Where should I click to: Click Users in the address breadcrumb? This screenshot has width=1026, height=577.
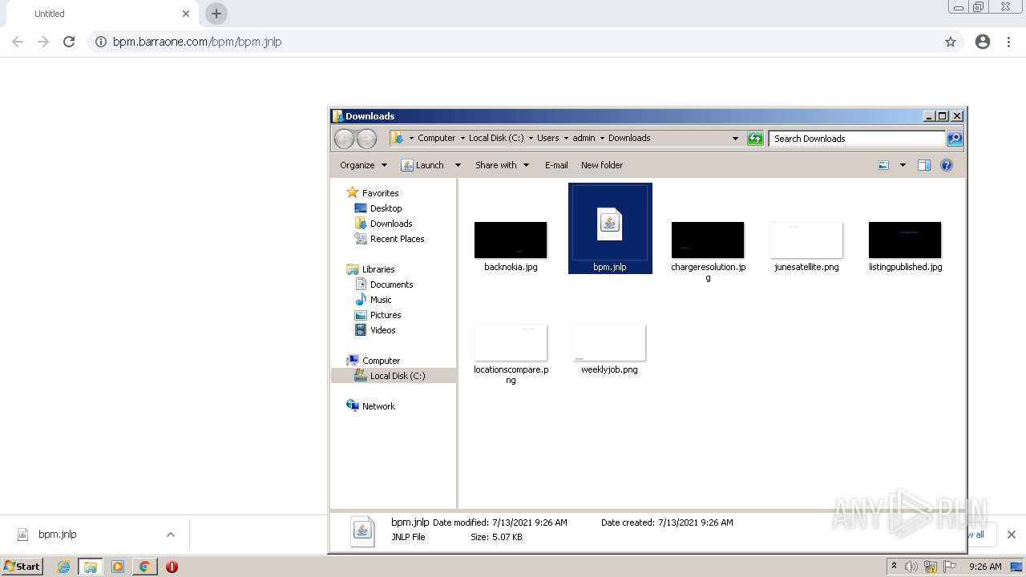(548, 138)
